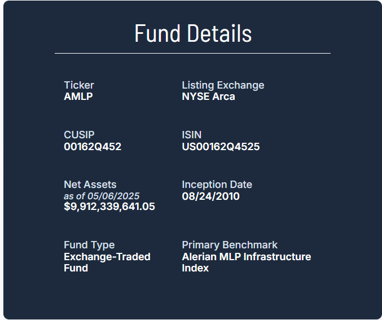Select the CUSIP number 00162Q452
The height and width of the screenshot is (320, 382).
pos(93,147)
